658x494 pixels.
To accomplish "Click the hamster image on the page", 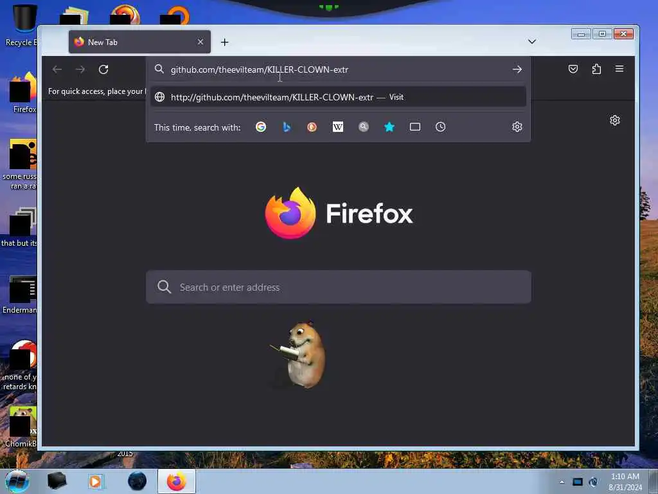I will point(299,355).
